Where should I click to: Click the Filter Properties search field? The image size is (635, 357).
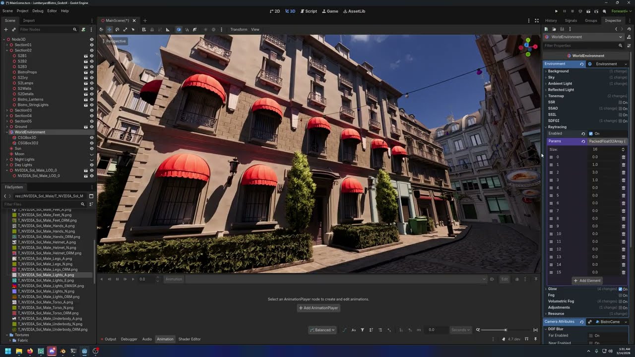coord(583,46)
